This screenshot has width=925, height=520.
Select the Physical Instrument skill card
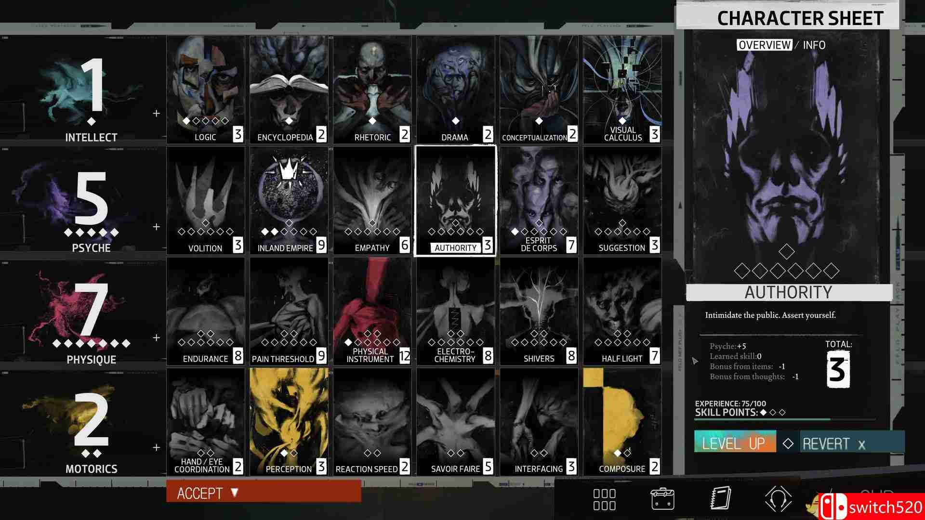coord(372,311)
